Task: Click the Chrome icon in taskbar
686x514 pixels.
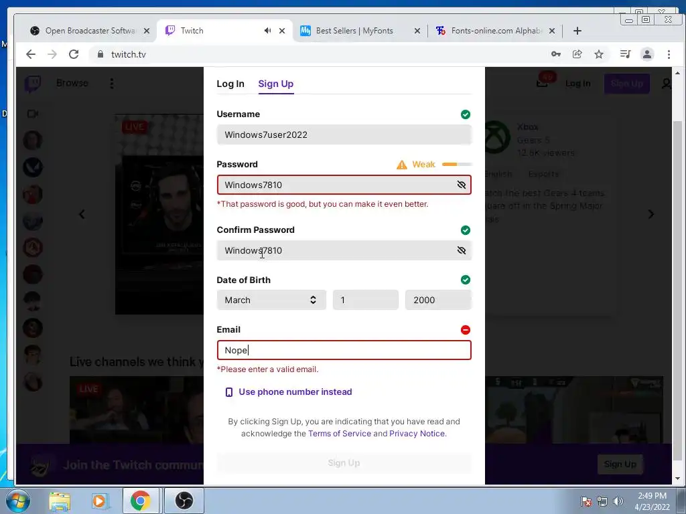Action: pos(141,501)
